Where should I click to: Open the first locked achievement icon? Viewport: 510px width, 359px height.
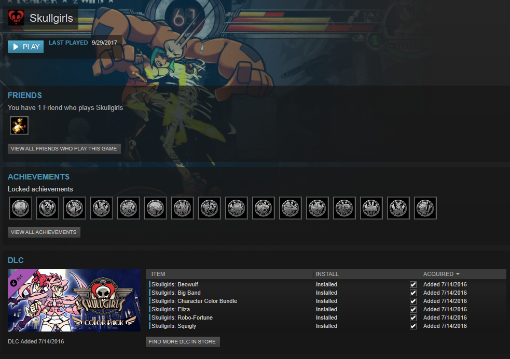(21, 208)
